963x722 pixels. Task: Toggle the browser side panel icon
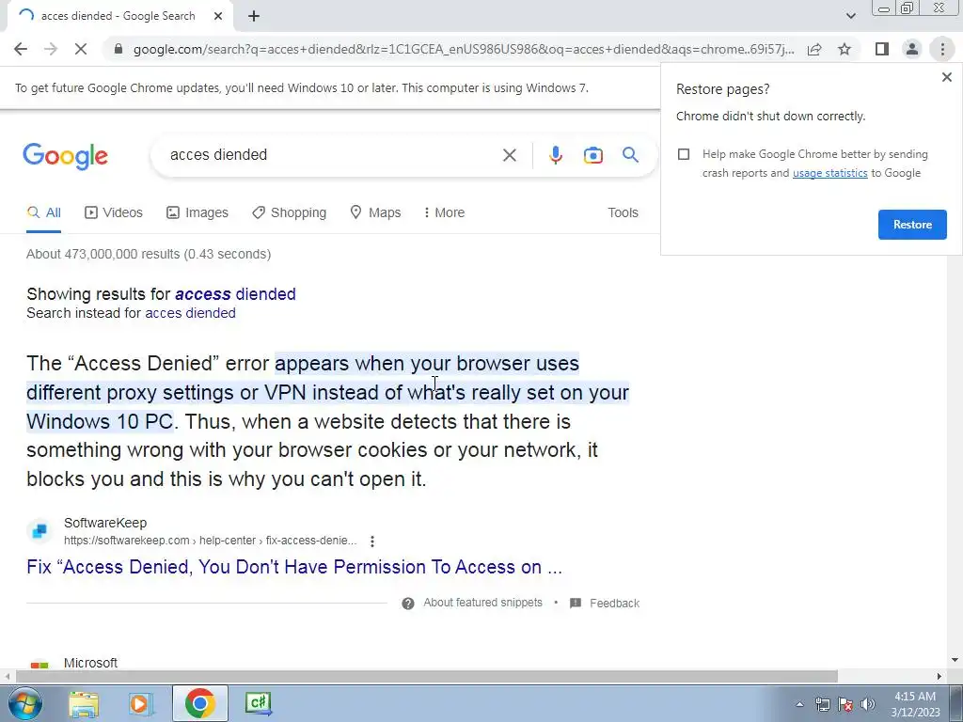[x=882, y=49]
